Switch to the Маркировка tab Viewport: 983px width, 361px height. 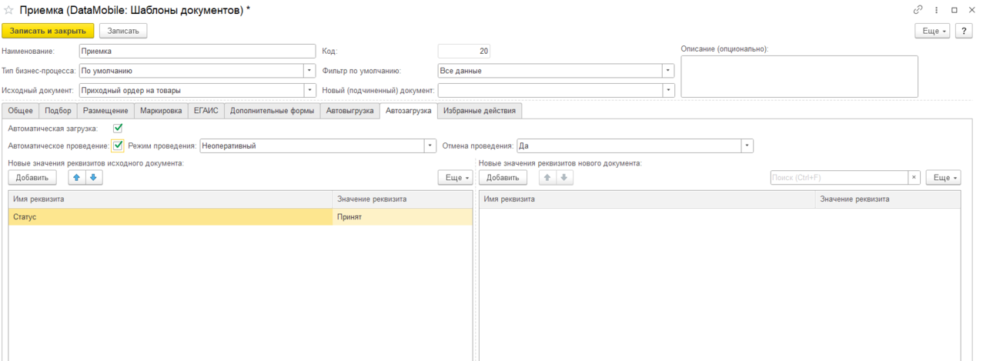point(161,111)
